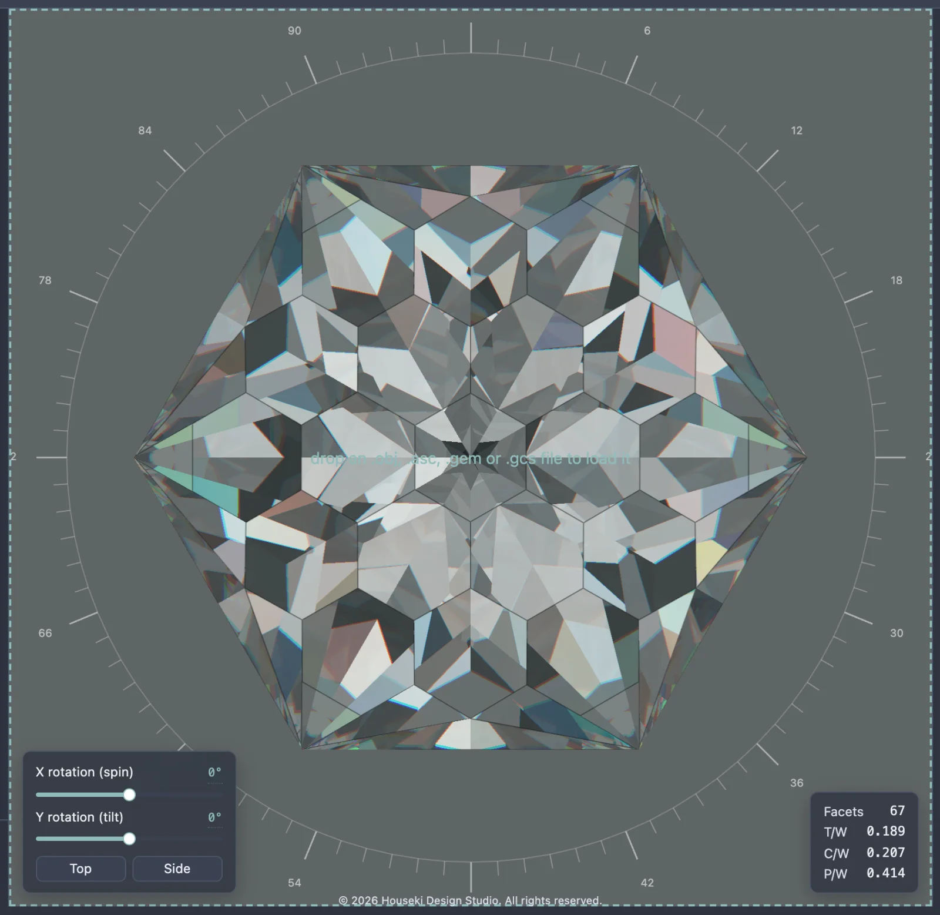Click the index dial label 78
Image resolution: width=940 pixels, height=915 pixels.
pos(45,280)
